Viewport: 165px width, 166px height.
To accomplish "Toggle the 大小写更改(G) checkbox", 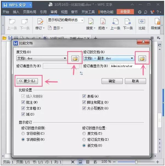I will click(x=84, y=108).
